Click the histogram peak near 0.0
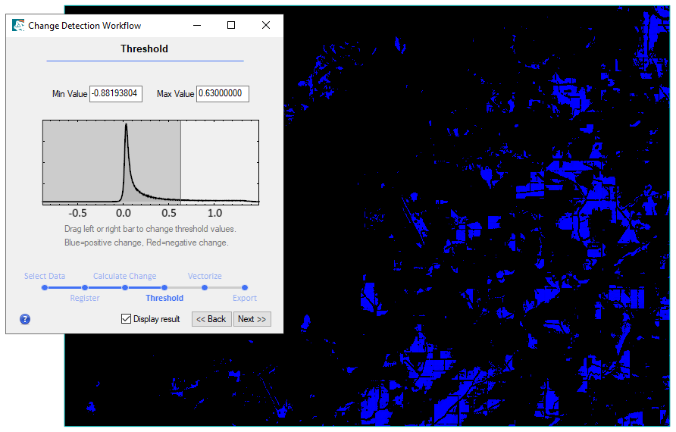This screenshot has width=676, height=432. click(126, 129)
